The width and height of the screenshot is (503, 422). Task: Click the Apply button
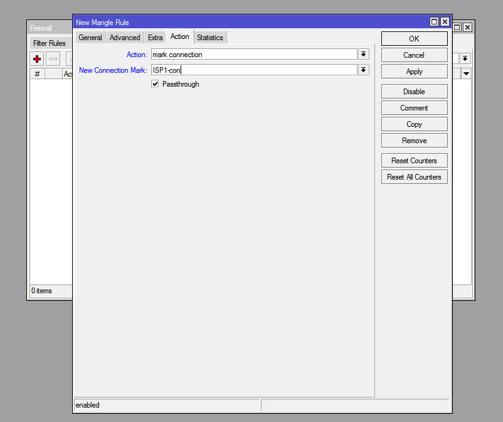[x=414, y=72]
